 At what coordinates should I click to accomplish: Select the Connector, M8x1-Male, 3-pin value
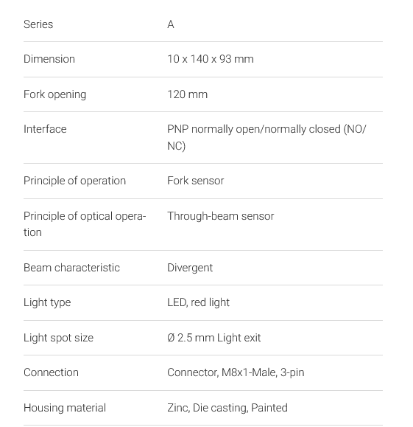(236, 372)
